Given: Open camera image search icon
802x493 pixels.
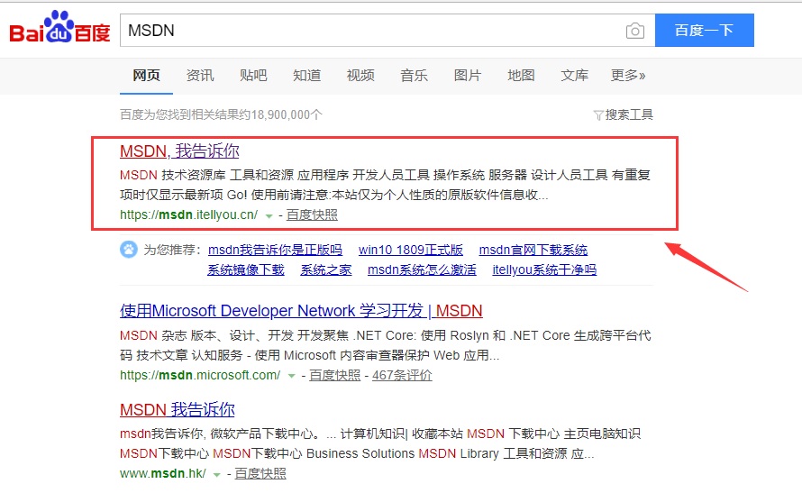Looking at the screenshot, I should click(634, 31).
